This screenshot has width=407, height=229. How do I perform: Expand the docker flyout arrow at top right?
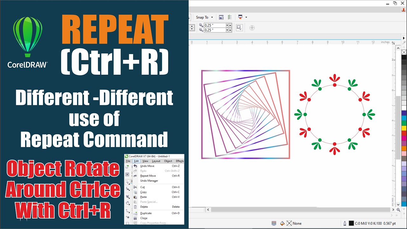pyautogui.click(x=404, y=38)
